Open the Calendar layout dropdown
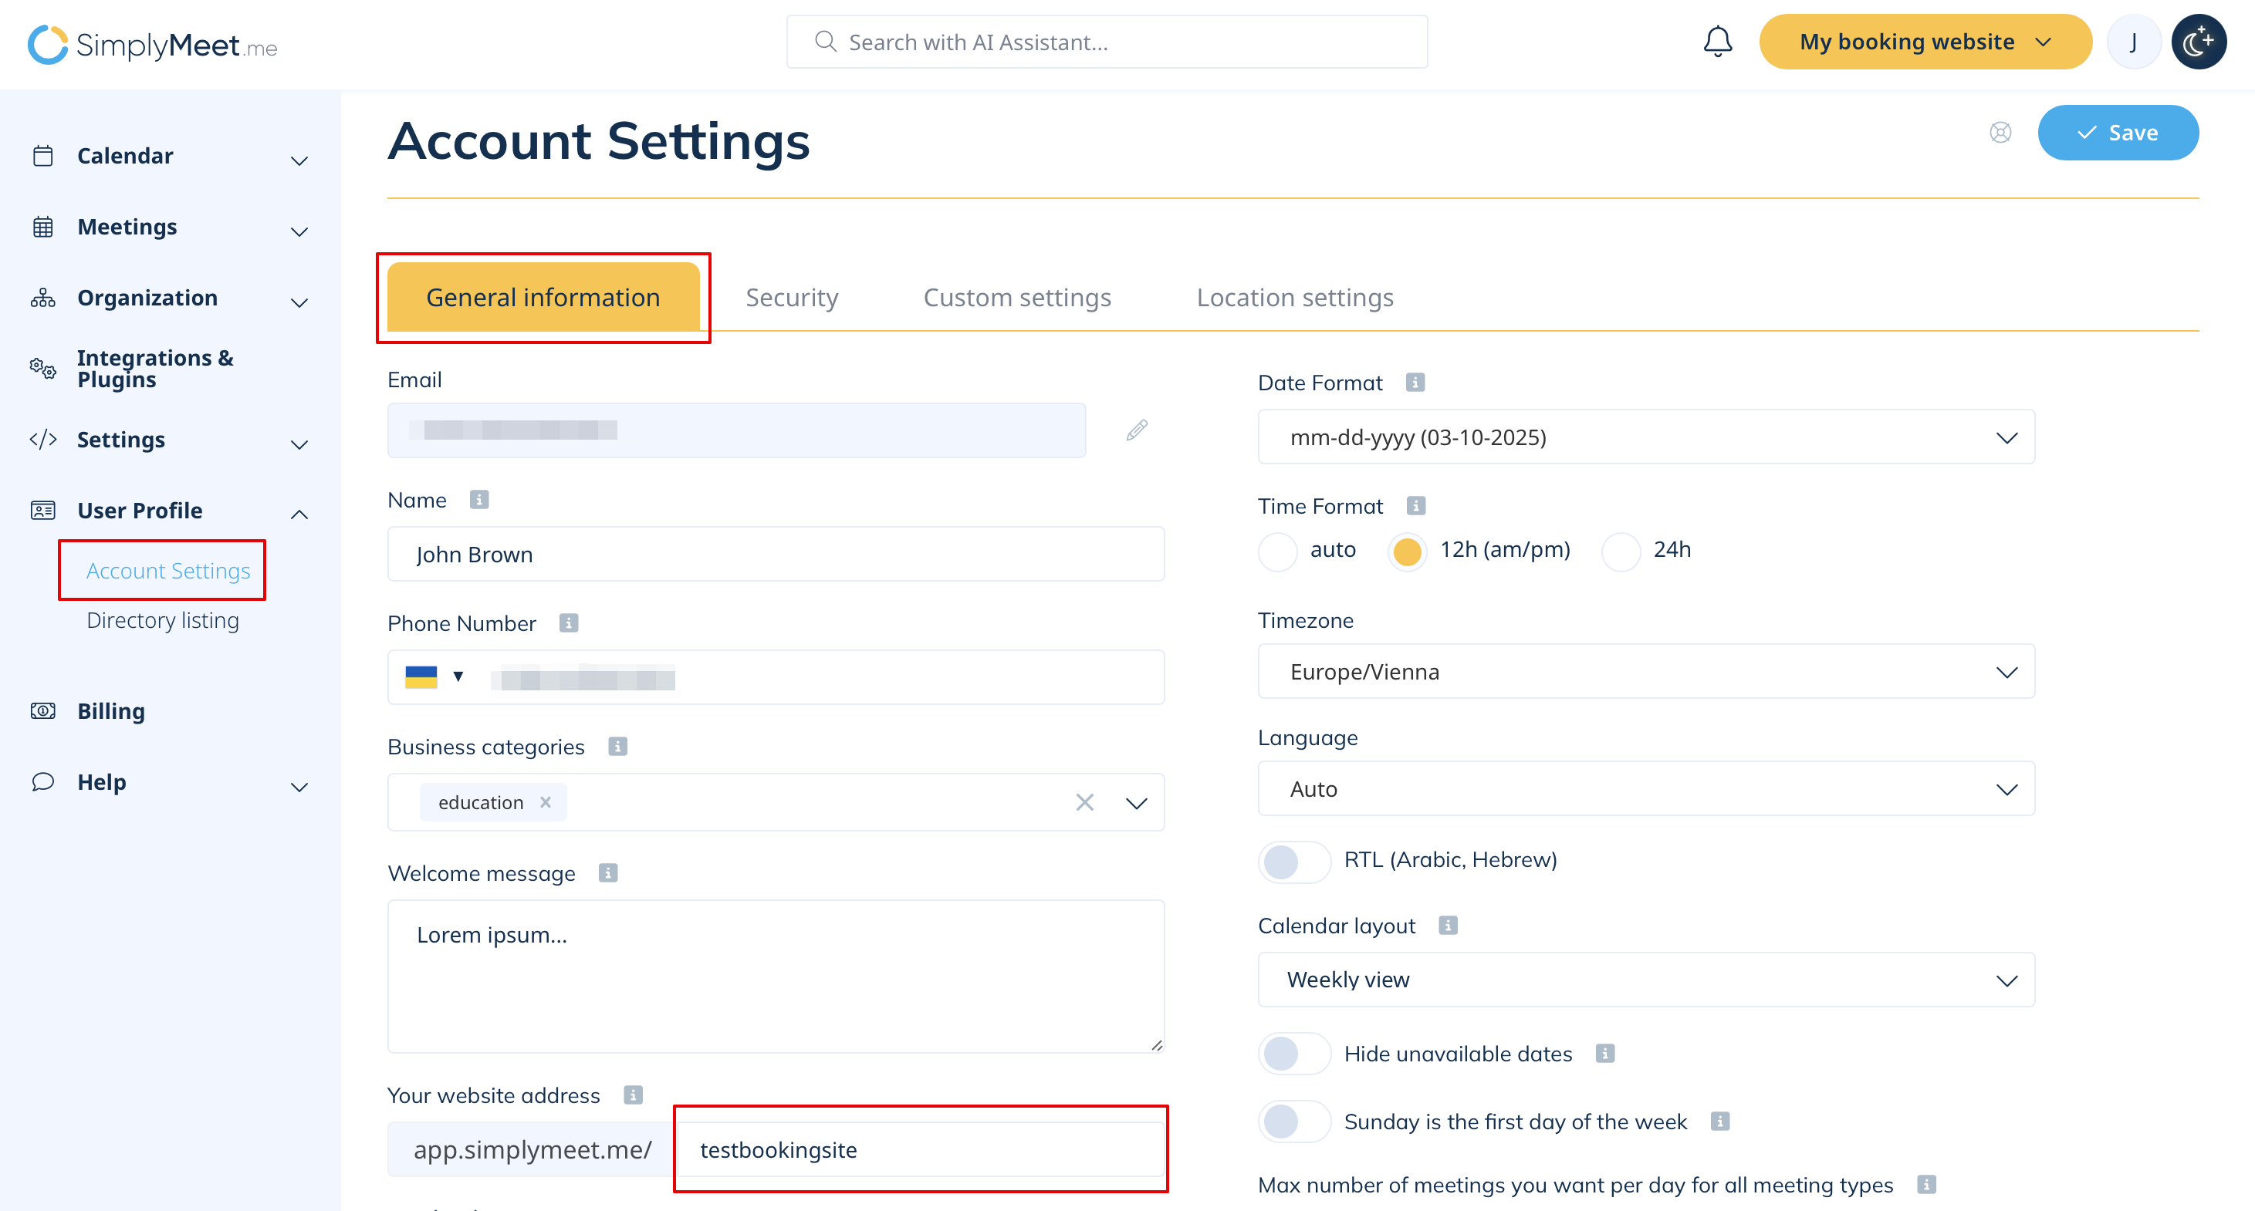The image size is (2255, 1211). [x=1645, y=979]
